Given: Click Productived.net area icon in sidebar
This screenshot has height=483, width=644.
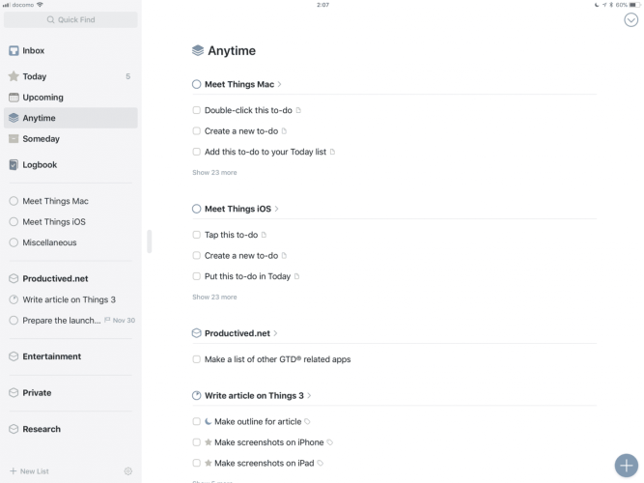Looking at the screenshot, I should click(x=14, y=279).
